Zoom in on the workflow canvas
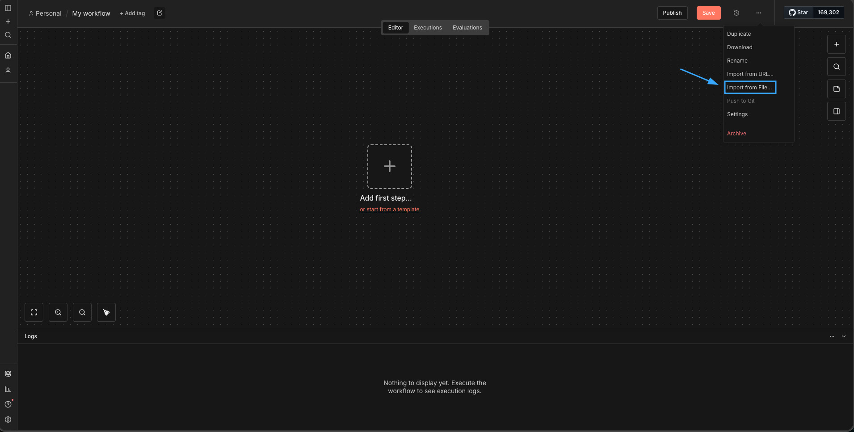Viewport: 854px width, 432px height. [58, 312]
